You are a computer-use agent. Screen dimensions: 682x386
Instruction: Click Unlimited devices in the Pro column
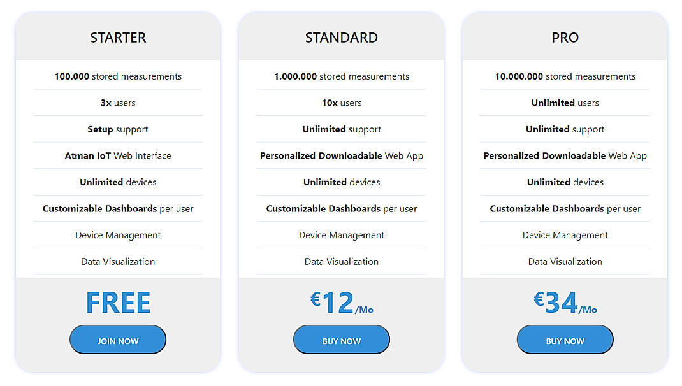565,182
